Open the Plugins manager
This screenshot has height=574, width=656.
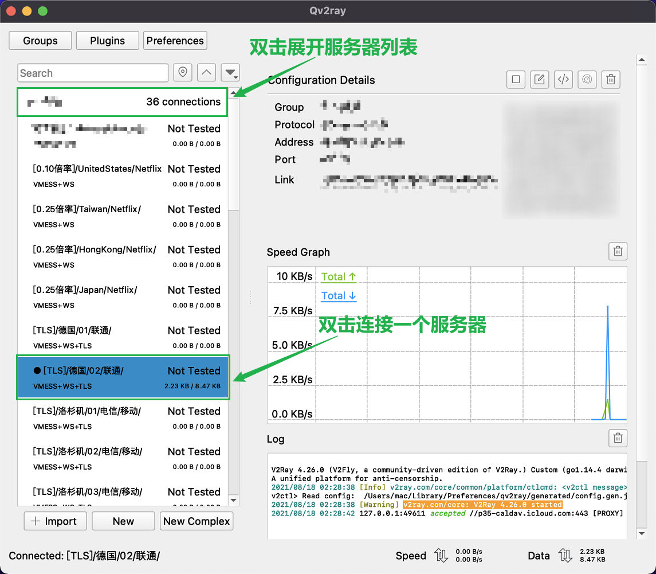[x=107, y=41]
